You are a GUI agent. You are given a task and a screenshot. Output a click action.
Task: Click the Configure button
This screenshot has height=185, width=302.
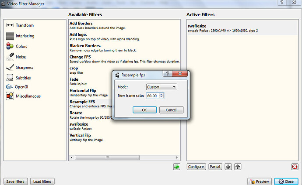[196, 167]
